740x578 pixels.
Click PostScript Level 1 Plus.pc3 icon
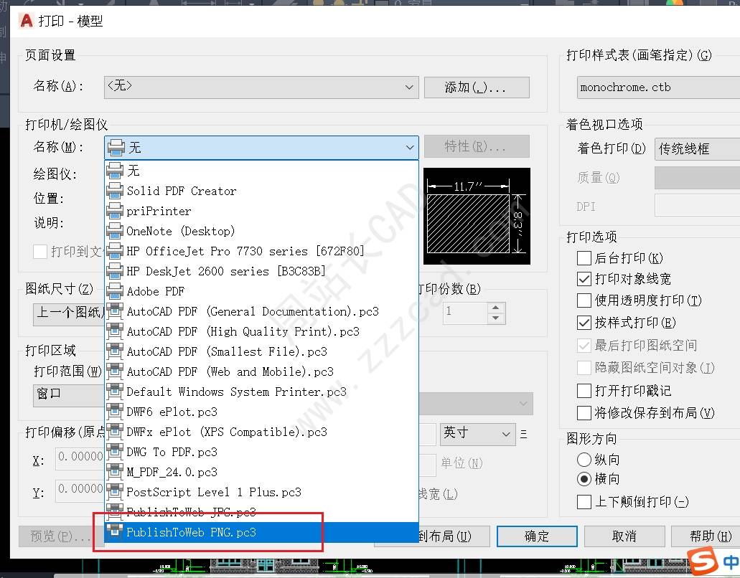click(115, 492)
